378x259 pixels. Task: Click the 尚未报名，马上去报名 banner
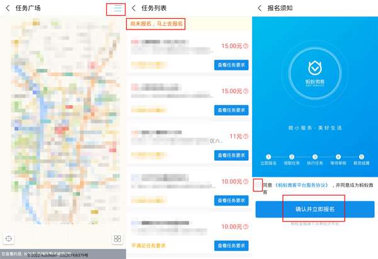[156, 24]
